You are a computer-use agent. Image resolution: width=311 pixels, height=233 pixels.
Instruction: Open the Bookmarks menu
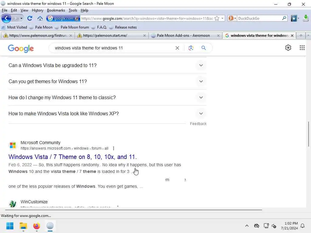click(x=56, y=10)
